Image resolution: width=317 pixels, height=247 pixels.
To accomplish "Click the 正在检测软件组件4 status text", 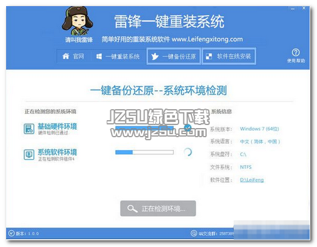I will point(56,159).
